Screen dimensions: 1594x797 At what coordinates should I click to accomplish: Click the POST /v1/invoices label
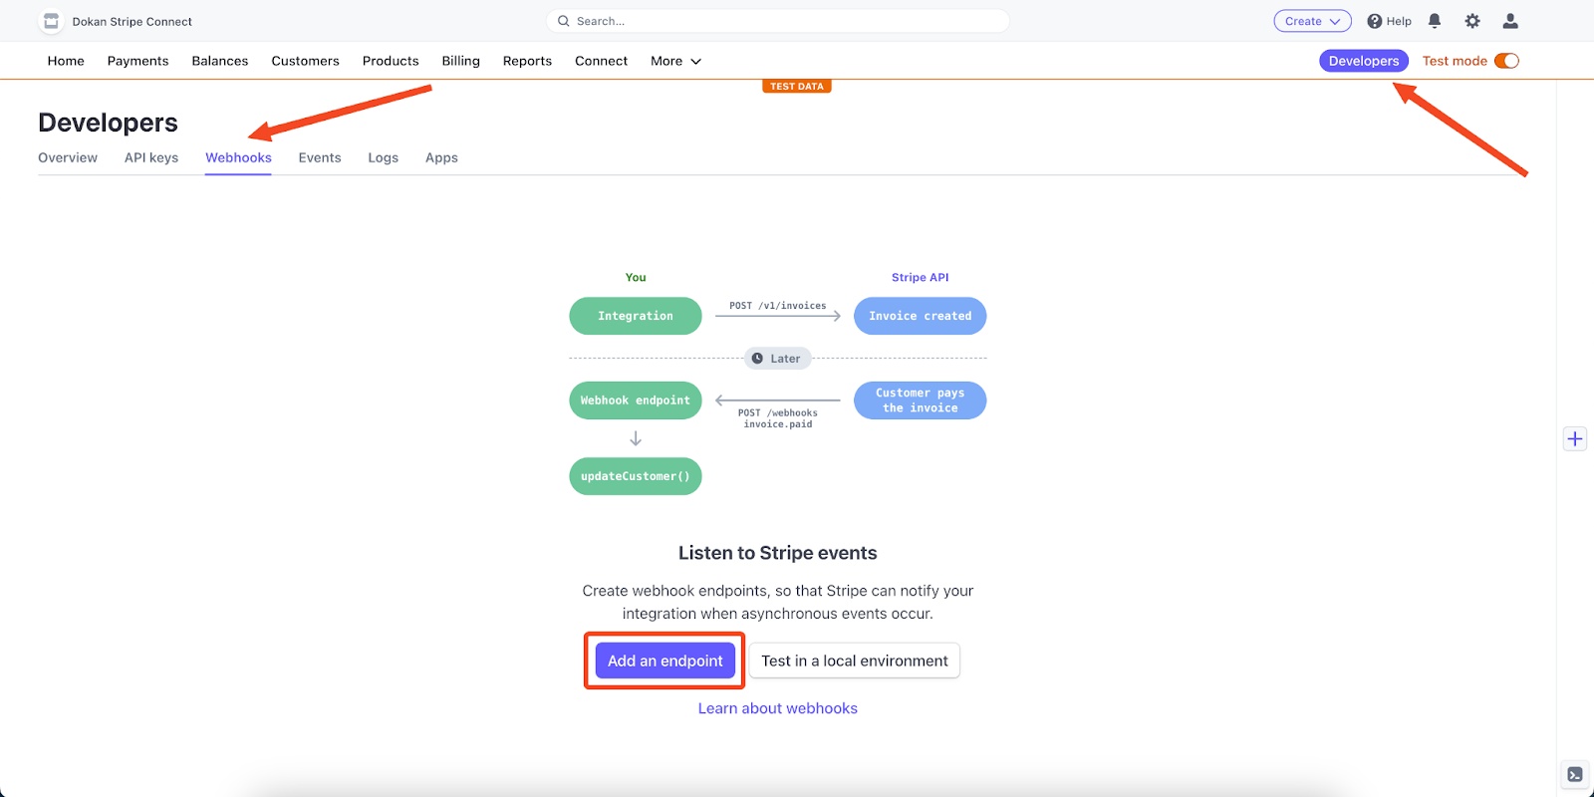click(x=778, y=306)
